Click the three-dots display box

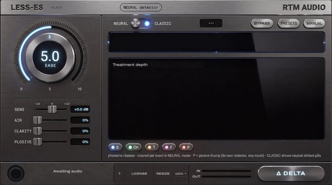(x=211, y=23)
